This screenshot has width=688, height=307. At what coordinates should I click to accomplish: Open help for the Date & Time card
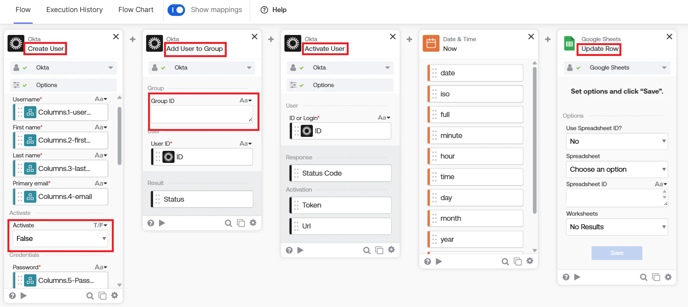tap(427, 262)
